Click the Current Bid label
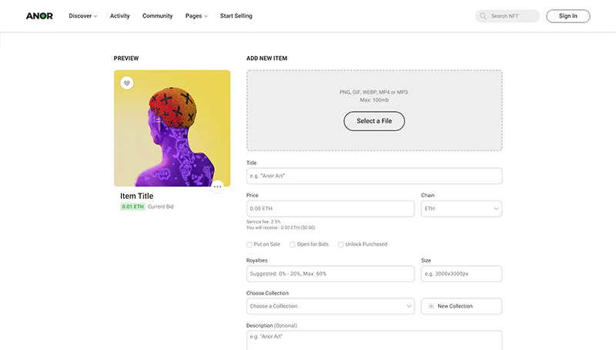This screenshot has height=350, width=616. coord(161,207)
